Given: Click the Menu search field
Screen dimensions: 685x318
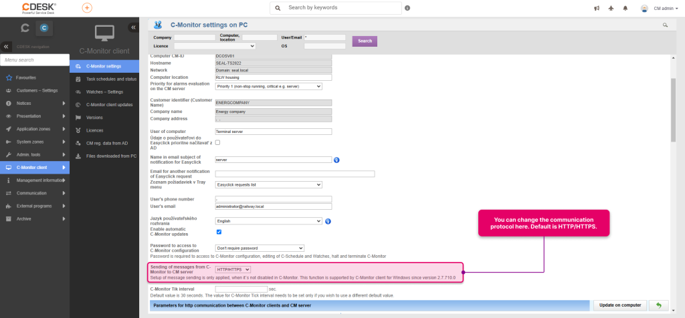Looking at the screenshot, I should point(35,60).
